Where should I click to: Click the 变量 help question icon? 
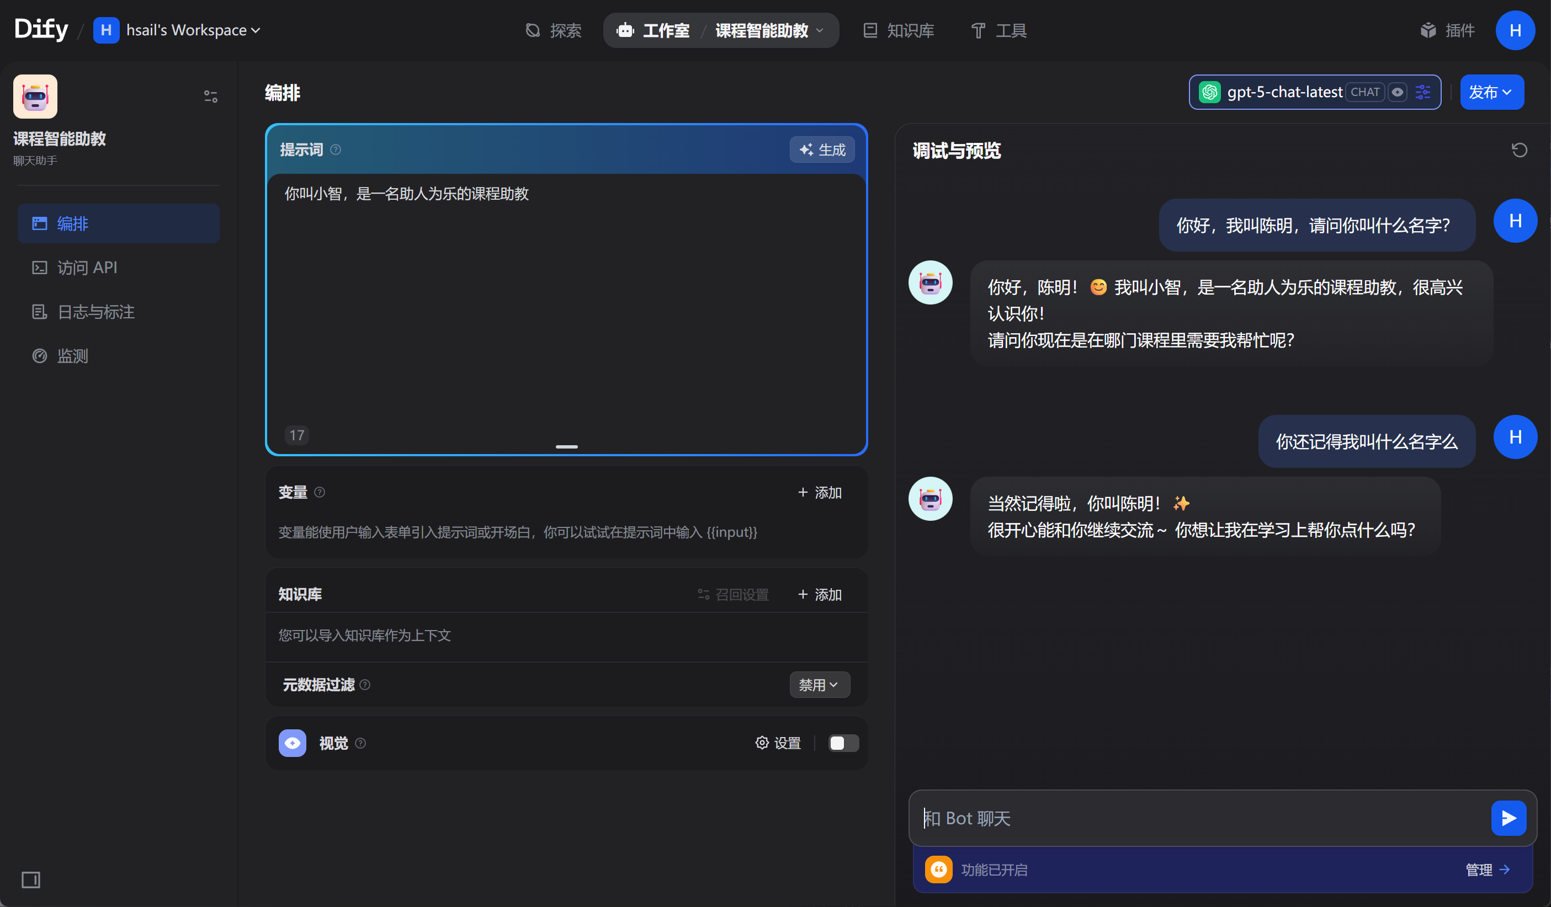pyautogui.click(x=320, y=492)
